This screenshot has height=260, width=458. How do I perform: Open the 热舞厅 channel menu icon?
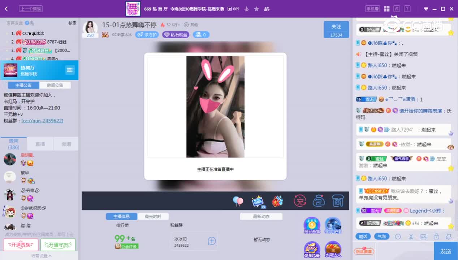(x=70, y=70)
